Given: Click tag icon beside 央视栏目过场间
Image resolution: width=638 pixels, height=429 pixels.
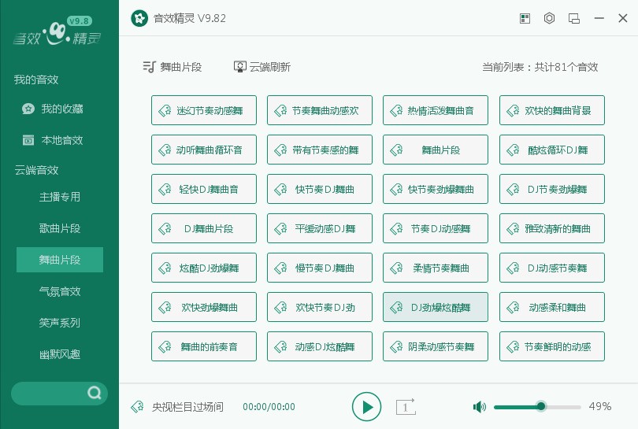Looking at the screenshot, I should click(x=137, y=406).
